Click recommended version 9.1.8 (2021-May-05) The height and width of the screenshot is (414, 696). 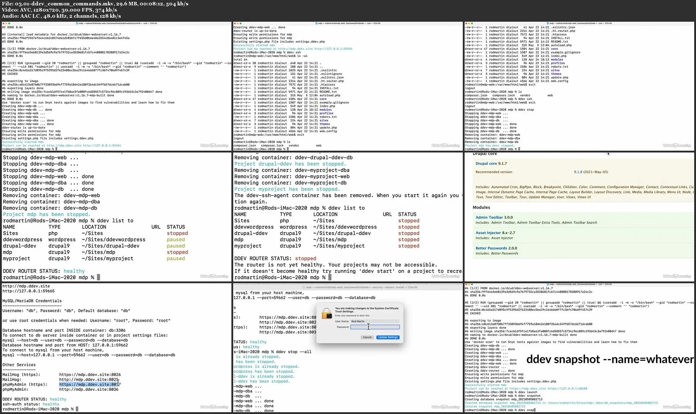[591, 172]
